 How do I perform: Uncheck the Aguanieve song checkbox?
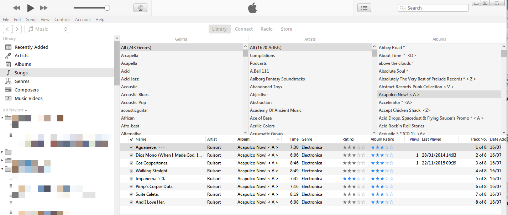coord(131,147)
